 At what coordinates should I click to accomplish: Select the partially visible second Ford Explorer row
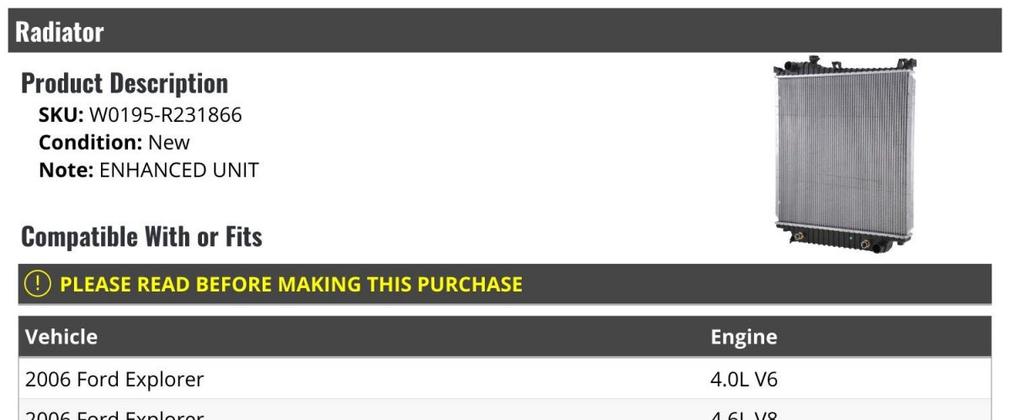pos(505,410)
